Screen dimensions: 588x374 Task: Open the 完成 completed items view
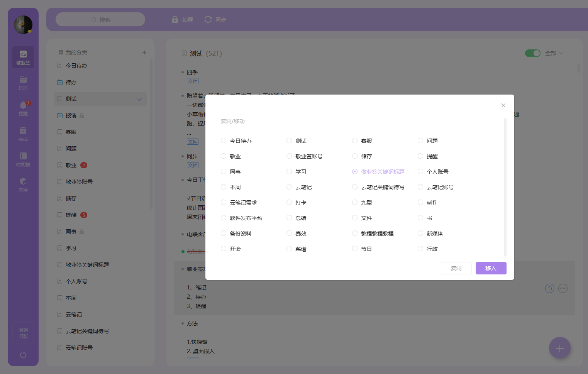click(x=23, y=134)
